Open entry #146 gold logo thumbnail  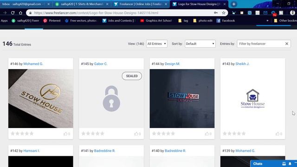click(x=41, y=98)
